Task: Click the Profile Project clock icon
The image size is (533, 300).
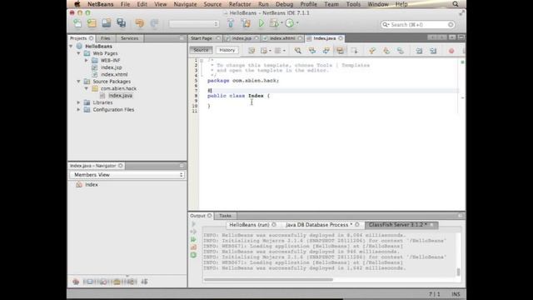Action: pos(289,23)
